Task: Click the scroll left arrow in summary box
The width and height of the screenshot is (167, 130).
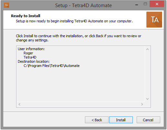Action: (19, 104)
